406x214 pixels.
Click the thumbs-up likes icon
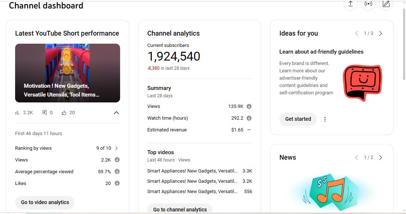pos(64,113)
